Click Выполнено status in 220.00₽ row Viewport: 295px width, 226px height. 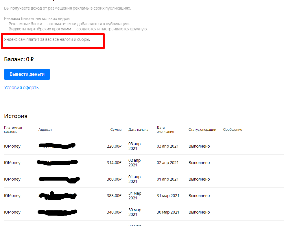click(199, 146)
